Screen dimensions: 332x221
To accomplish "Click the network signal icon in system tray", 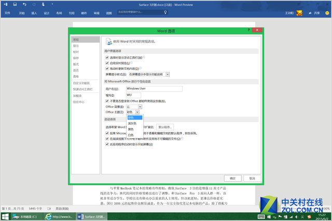I will (x=291, y=217).
